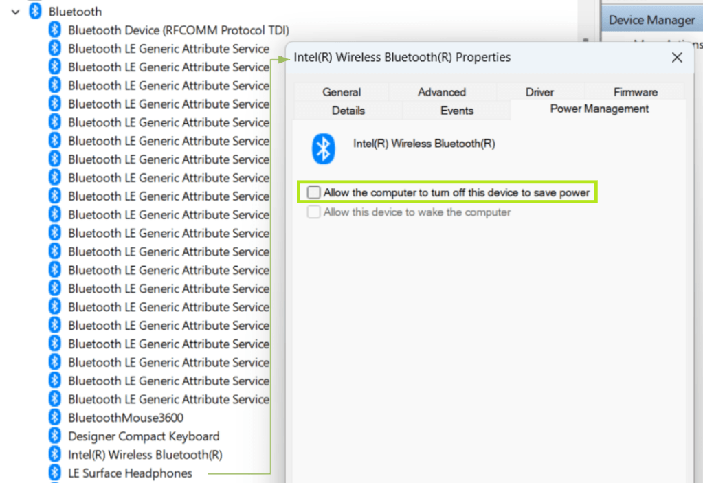This screenshot has width=703, height=483.
Task: Click the Bluetooth category icon
Action: click(35, 12)
